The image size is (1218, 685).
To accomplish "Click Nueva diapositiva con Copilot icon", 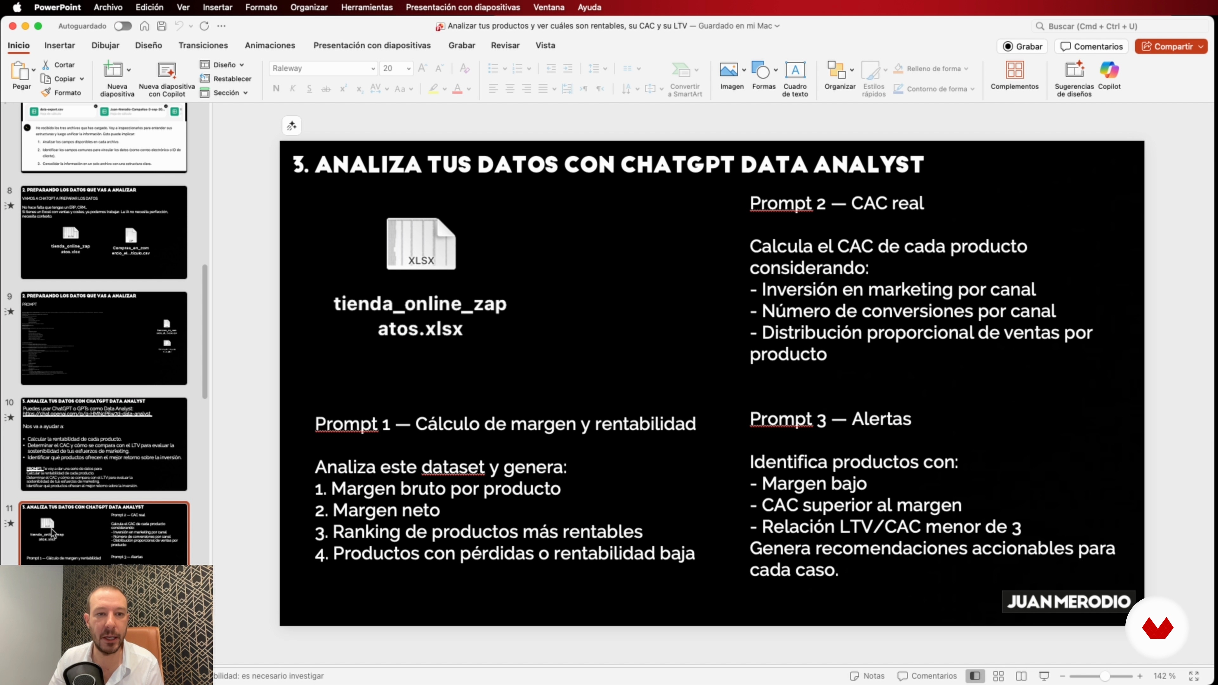I will (167, 71).
